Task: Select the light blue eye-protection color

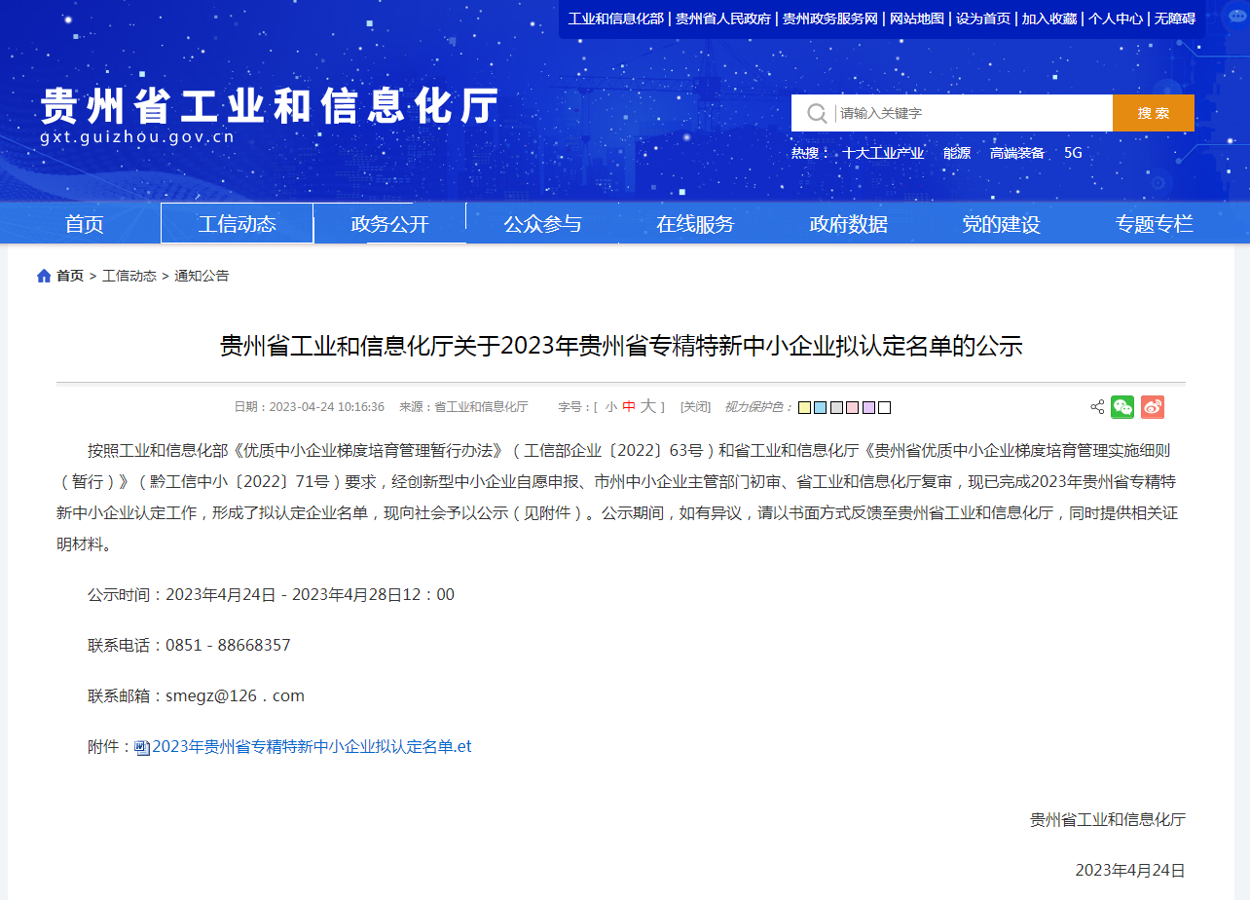Action: pyautogui.click(x=821, y=407)
